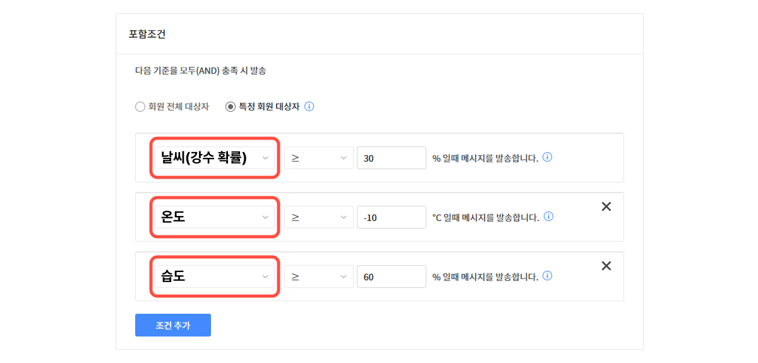Expand comparison operator dropdown for 습도
The image size is (758, 363).
(318, 277)
